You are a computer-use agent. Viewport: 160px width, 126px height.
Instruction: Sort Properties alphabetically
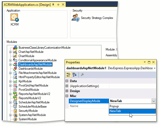coord(75,75)
